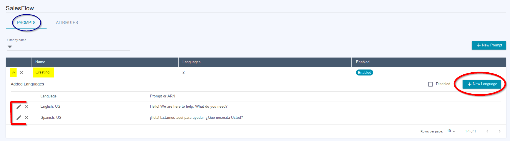510x141 pixels.
Task: Collapse the Greeting prompt row
Action: click(x=13, y=72)
